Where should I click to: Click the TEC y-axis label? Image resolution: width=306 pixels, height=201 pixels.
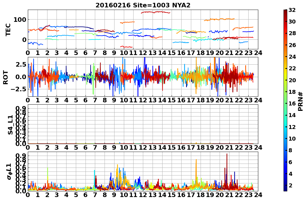8,29
